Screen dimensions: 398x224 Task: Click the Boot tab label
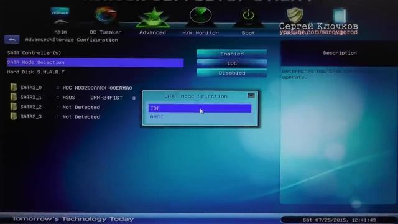[248, 33]
